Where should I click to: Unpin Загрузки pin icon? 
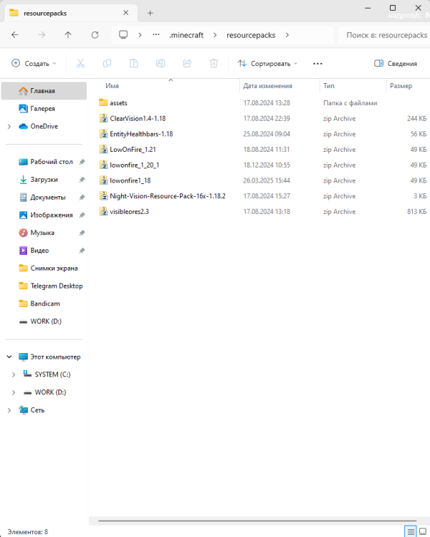coord(82,180)
